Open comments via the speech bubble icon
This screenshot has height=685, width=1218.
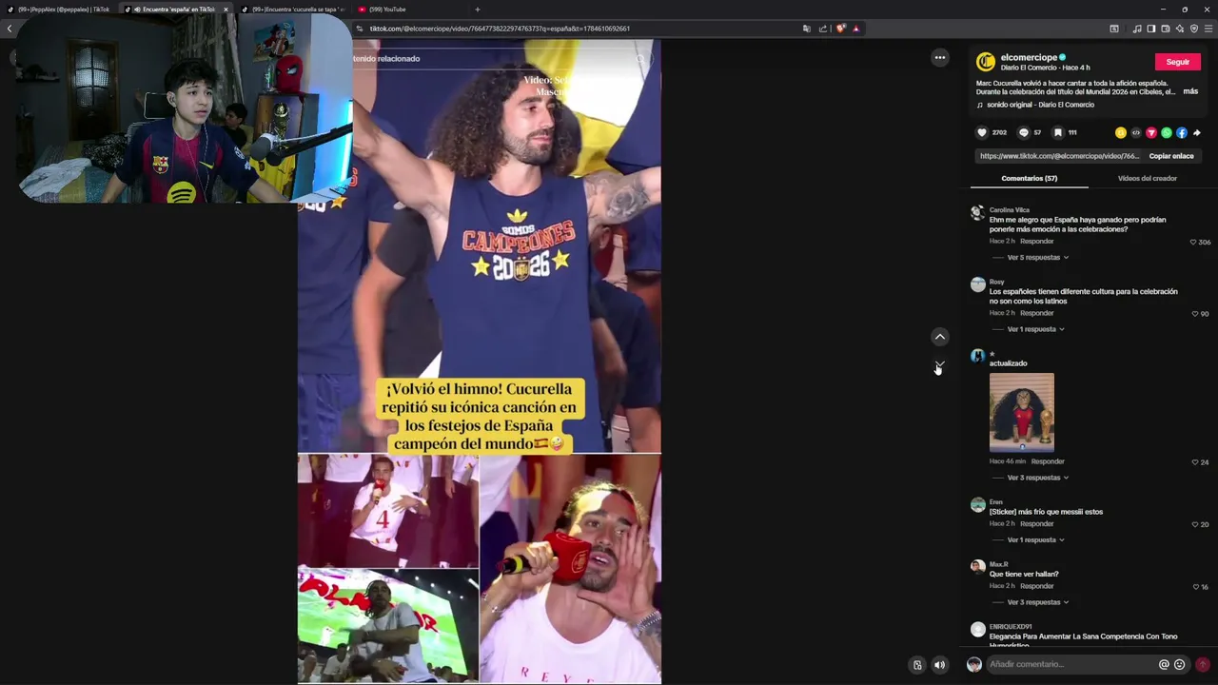[x=1024, y=132]
